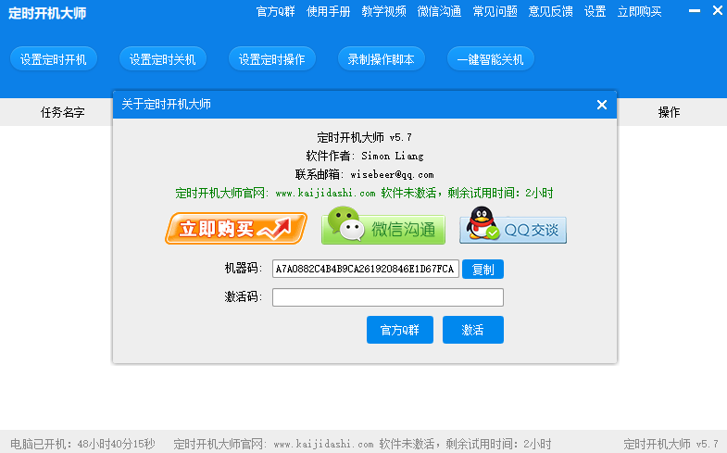The image size is (727, 453).
Task: Click the 定时开机大师 title in the header
Action: pos(47,13)
